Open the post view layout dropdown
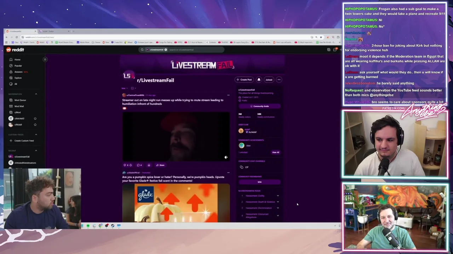Screen dimensions: 453x254 (133, 88)
